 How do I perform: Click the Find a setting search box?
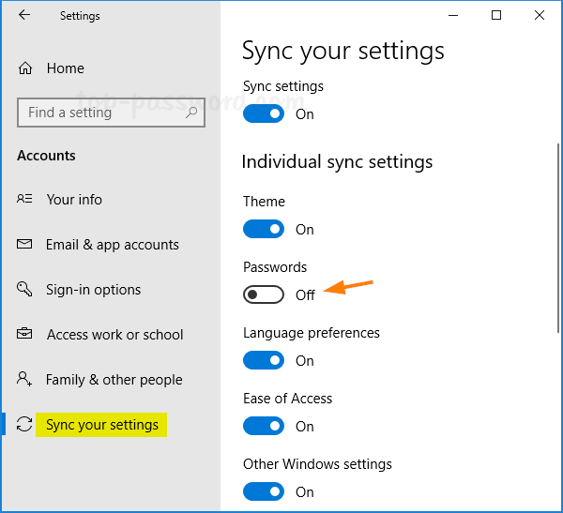[103, 113]
